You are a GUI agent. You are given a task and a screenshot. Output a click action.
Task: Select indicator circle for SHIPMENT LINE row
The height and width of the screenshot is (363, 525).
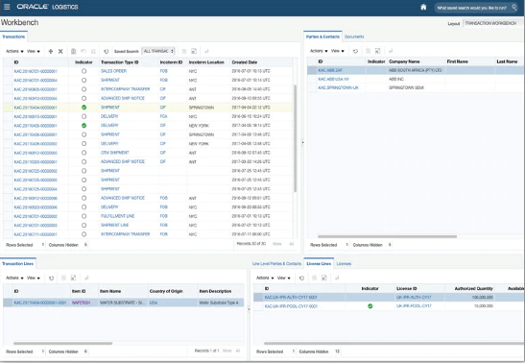click(x=84, y=226)
